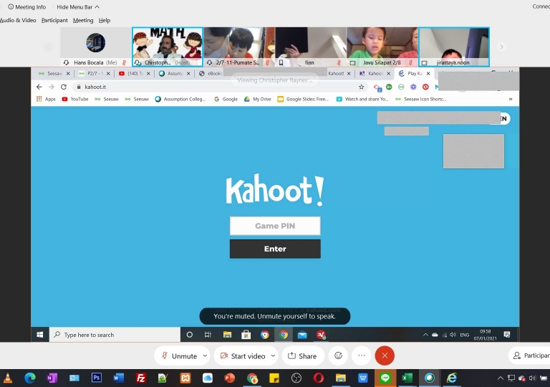This screenshot has height=387, width=550.
Task: Open the Help menu
Action: [105, 20]
